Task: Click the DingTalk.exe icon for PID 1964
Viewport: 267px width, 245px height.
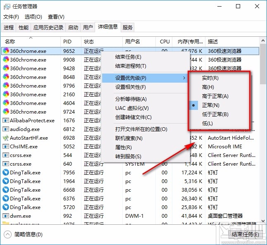Action: pos(6,181)
